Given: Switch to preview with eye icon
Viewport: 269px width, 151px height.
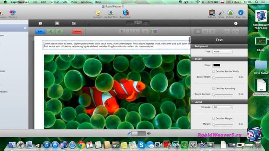Looking at the screenshot, I should 148,133.
